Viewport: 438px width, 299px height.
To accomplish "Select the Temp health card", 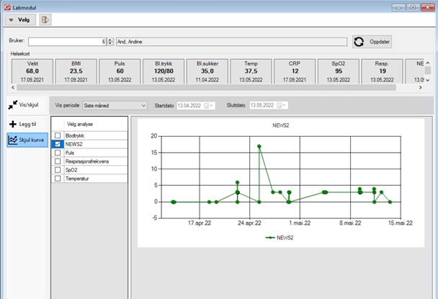I will pos(251,71).
